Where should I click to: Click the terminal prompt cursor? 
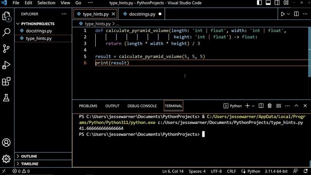point(203,134)
